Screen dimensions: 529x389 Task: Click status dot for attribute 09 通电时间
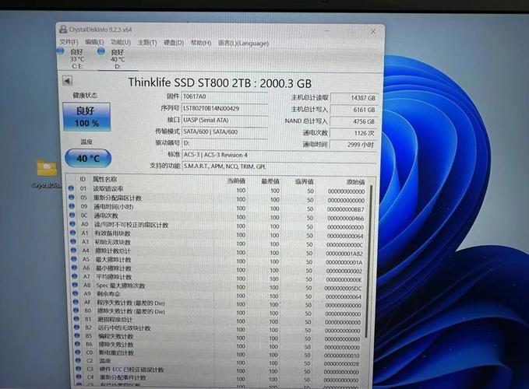71,208
